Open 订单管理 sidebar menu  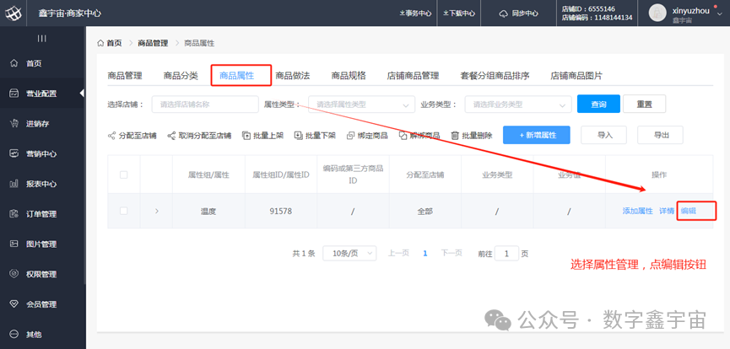coord(41,214)
